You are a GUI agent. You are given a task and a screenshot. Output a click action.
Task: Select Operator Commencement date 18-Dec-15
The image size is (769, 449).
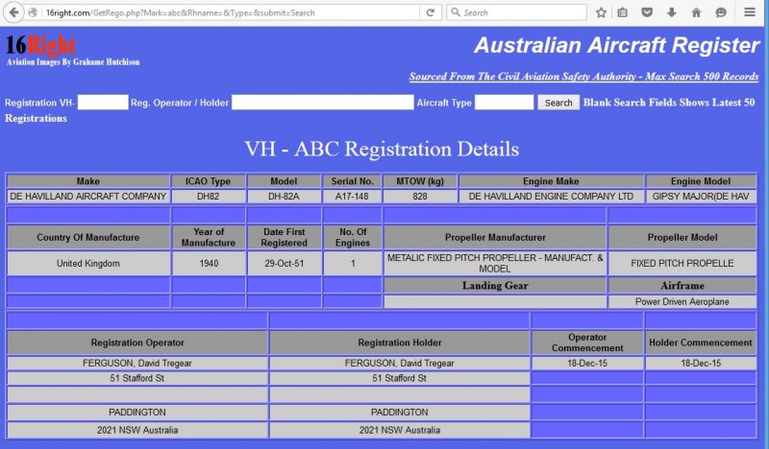(x=587, y=364)
